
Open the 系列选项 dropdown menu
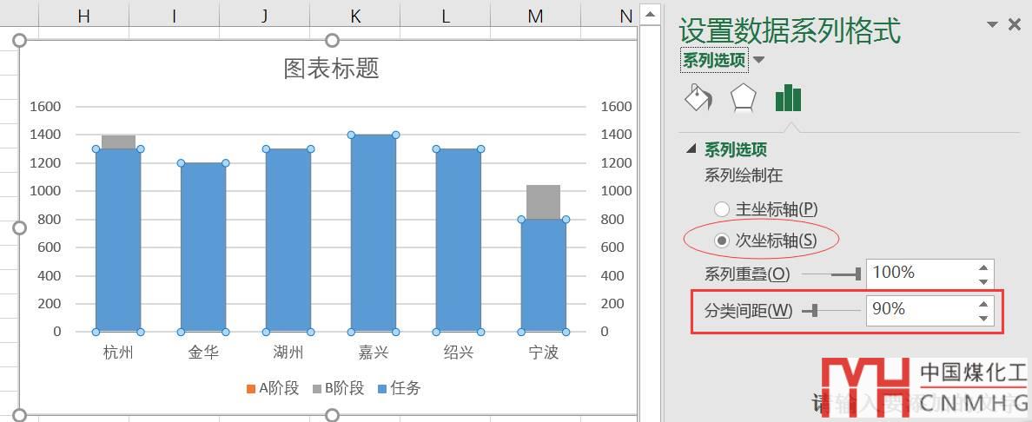tap(759, 60)
